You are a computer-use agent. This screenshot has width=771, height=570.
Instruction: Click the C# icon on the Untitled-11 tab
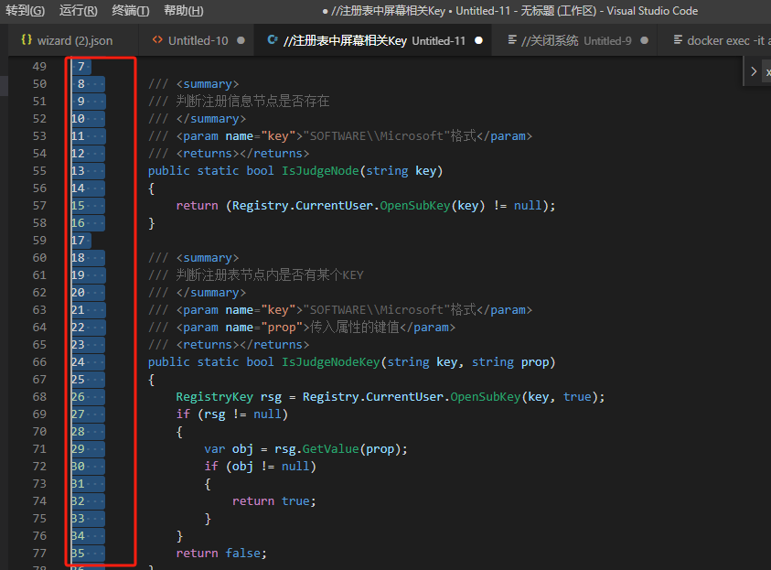point(272,40)
